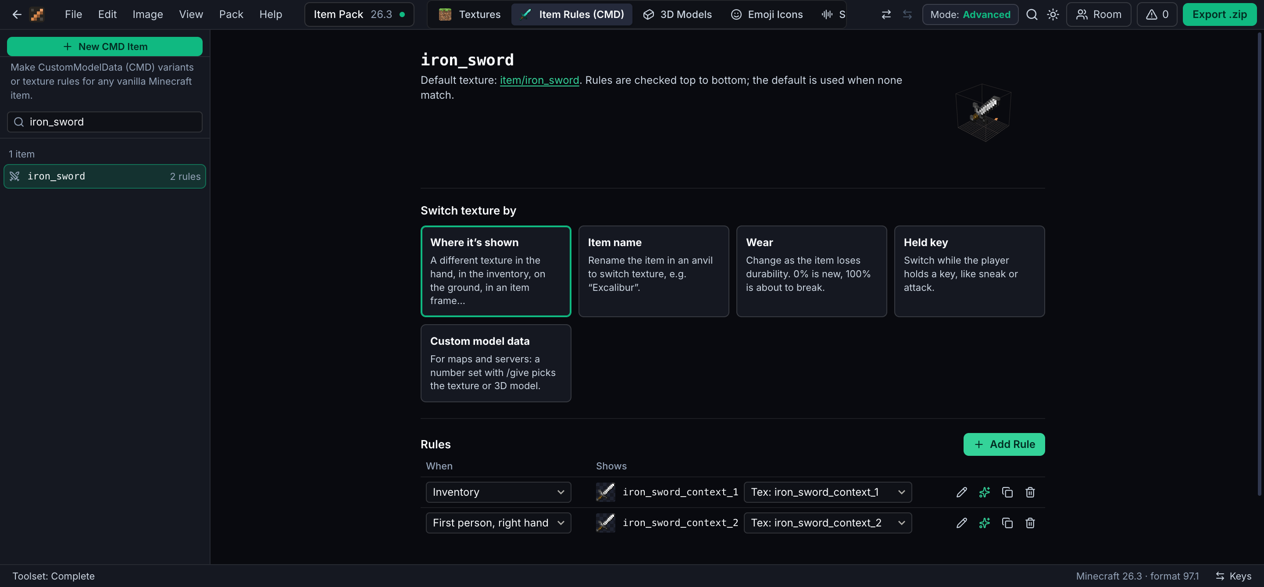Open the Mode: Advanced selector

point(970,14)
